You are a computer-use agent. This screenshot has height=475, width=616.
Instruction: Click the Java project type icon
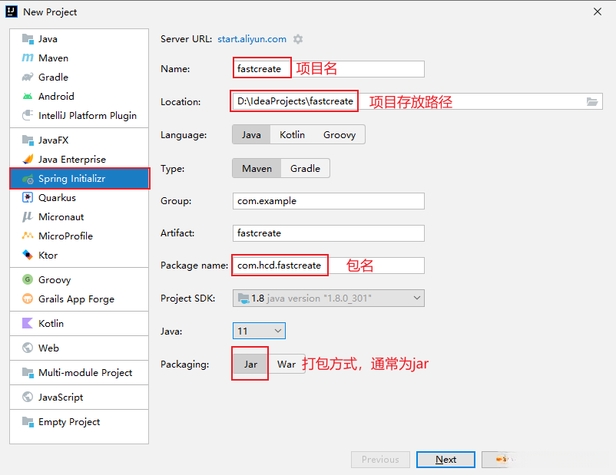[x=28, y=39]
